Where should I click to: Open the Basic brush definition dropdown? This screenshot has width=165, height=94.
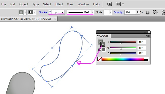92,12
